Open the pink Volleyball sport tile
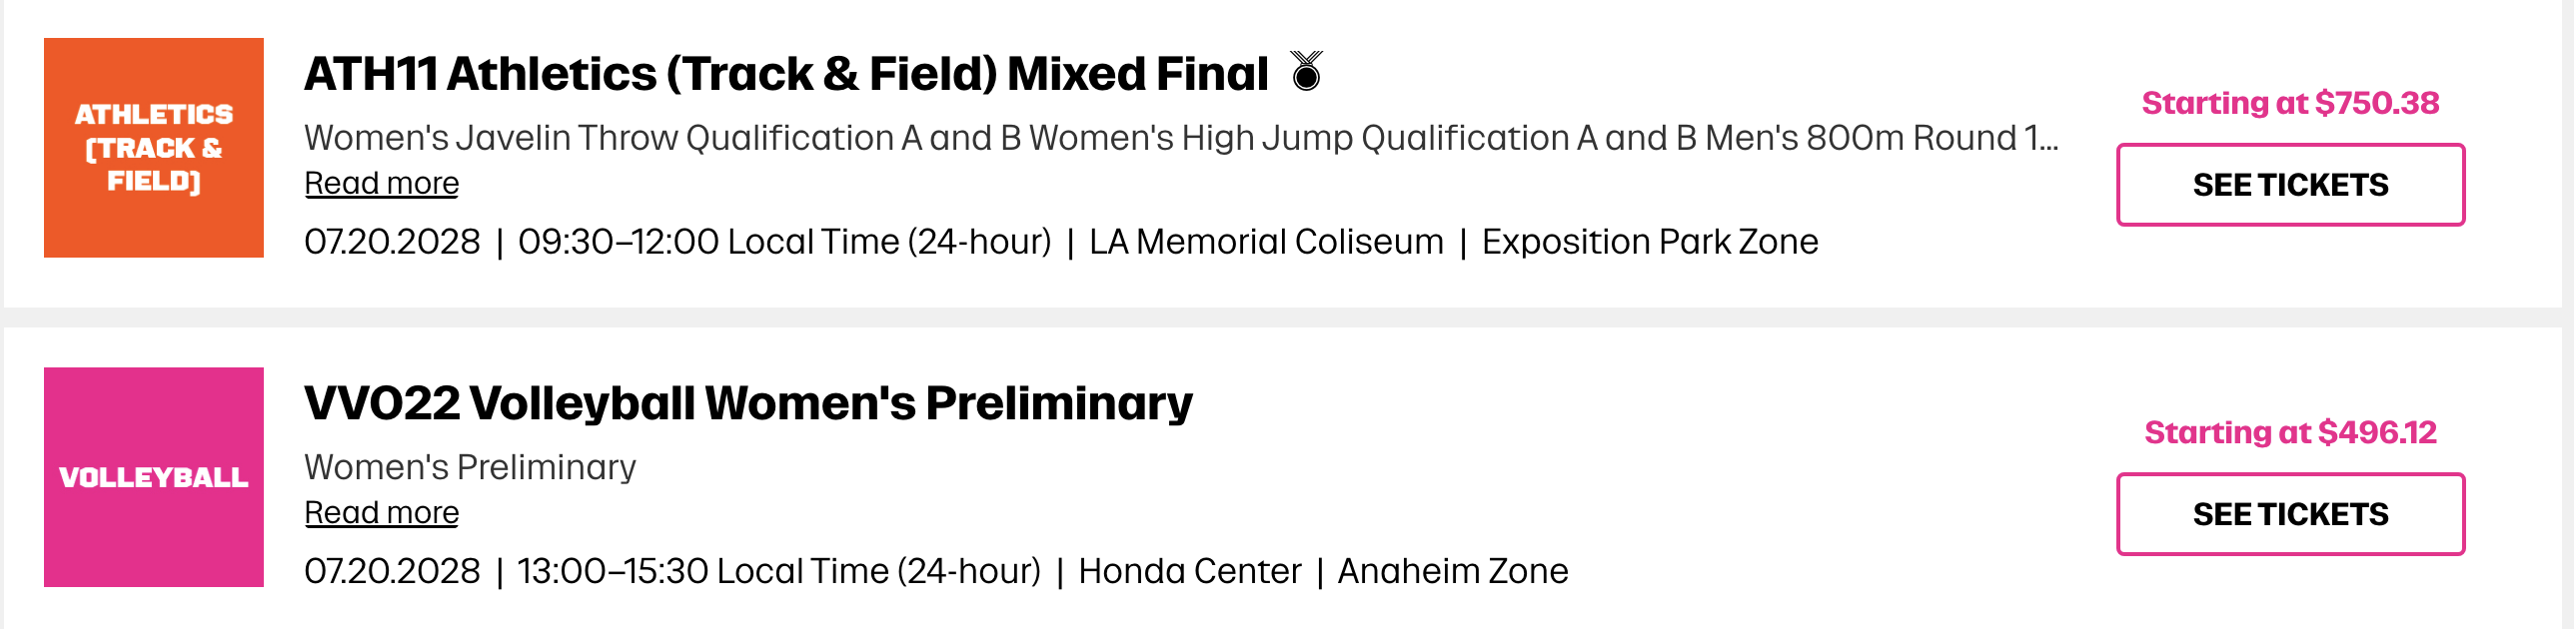Screen dimensions: 2574x629 [x=154, y=477]
